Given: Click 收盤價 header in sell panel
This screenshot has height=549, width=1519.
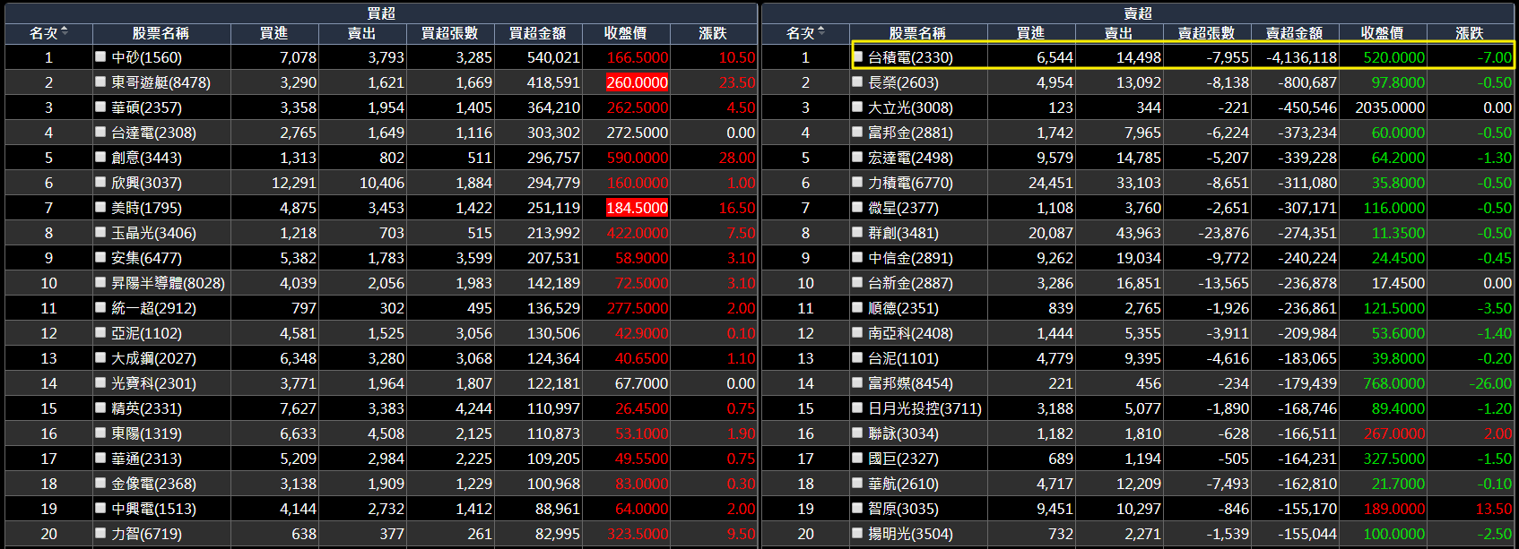Looking at the screenshot, I should point(1383,33).
